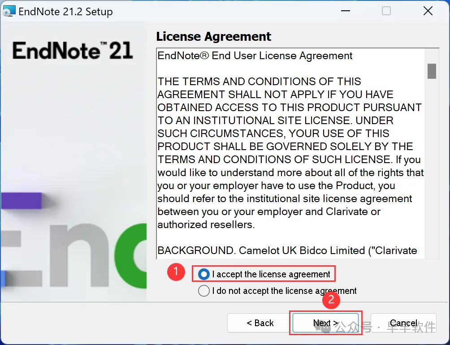Image resolution: width=450 pixels, height=345 pixels.
Task: Return to the previous step with Back
Action: pyautogui.click(x=260, y=323)
